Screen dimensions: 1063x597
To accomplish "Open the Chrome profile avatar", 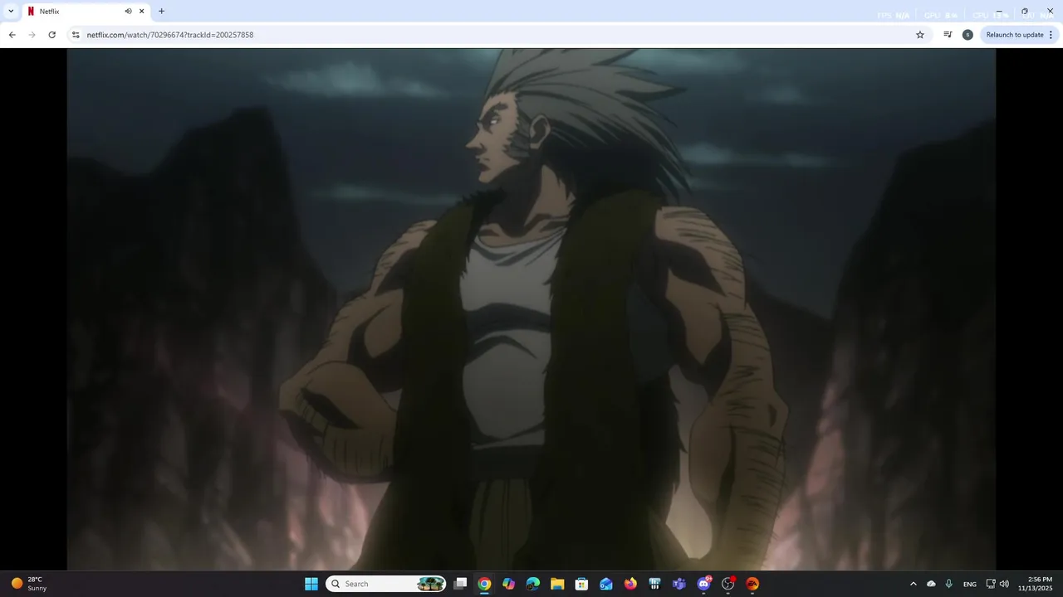I will tap(967, 35).
